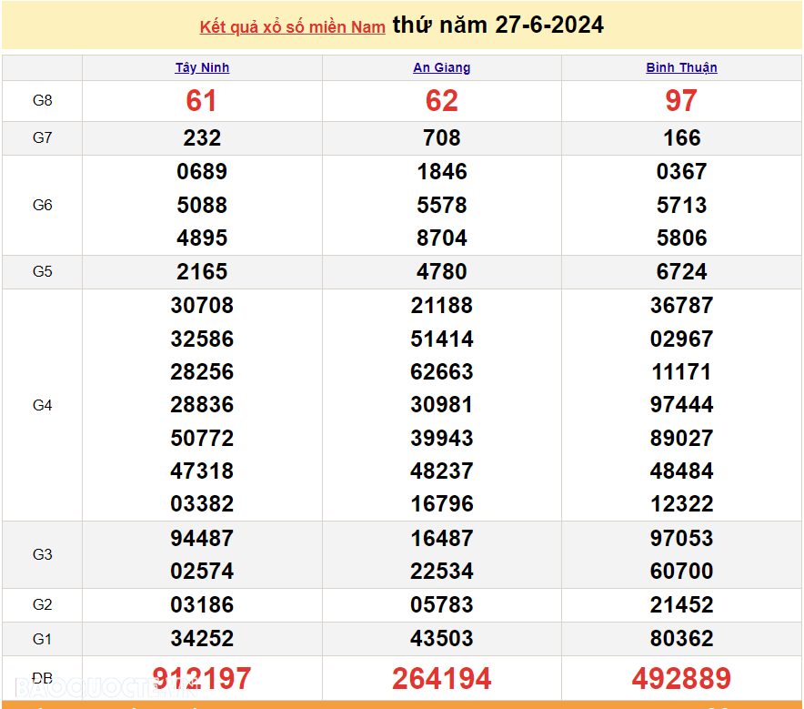
Task: Open the An Giang province link
Action: coord(441,67)
